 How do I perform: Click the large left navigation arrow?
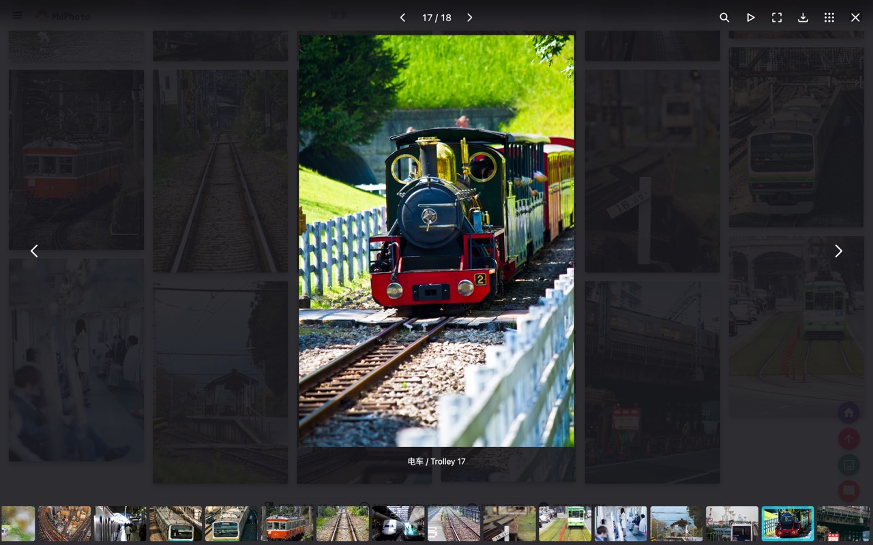click(x=34, y=251)
